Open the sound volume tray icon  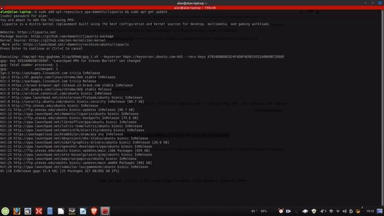(x=344, y=211)
